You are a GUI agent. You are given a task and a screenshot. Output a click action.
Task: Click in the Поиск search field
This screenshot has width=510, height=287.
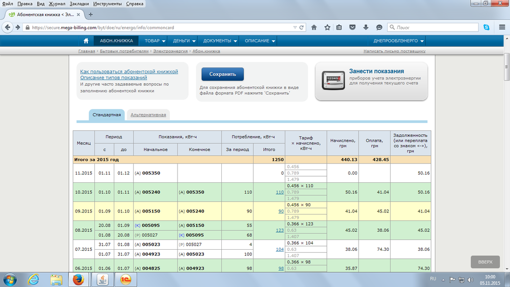coord(433,28)
